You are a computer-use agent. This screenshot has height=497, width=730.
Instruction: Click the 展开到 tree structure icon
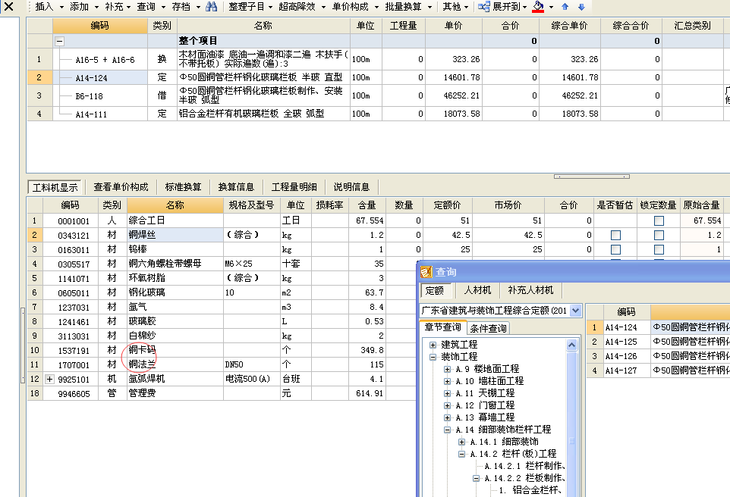point(483,7)
